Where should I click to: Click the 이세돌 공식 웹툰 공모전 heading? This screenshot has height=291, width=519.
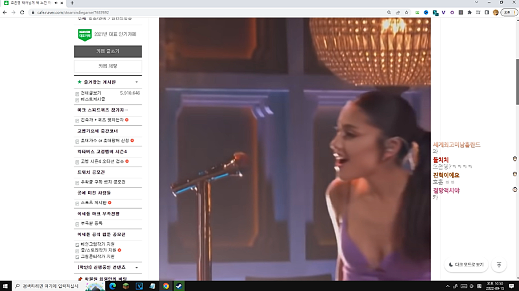point(101,235)
